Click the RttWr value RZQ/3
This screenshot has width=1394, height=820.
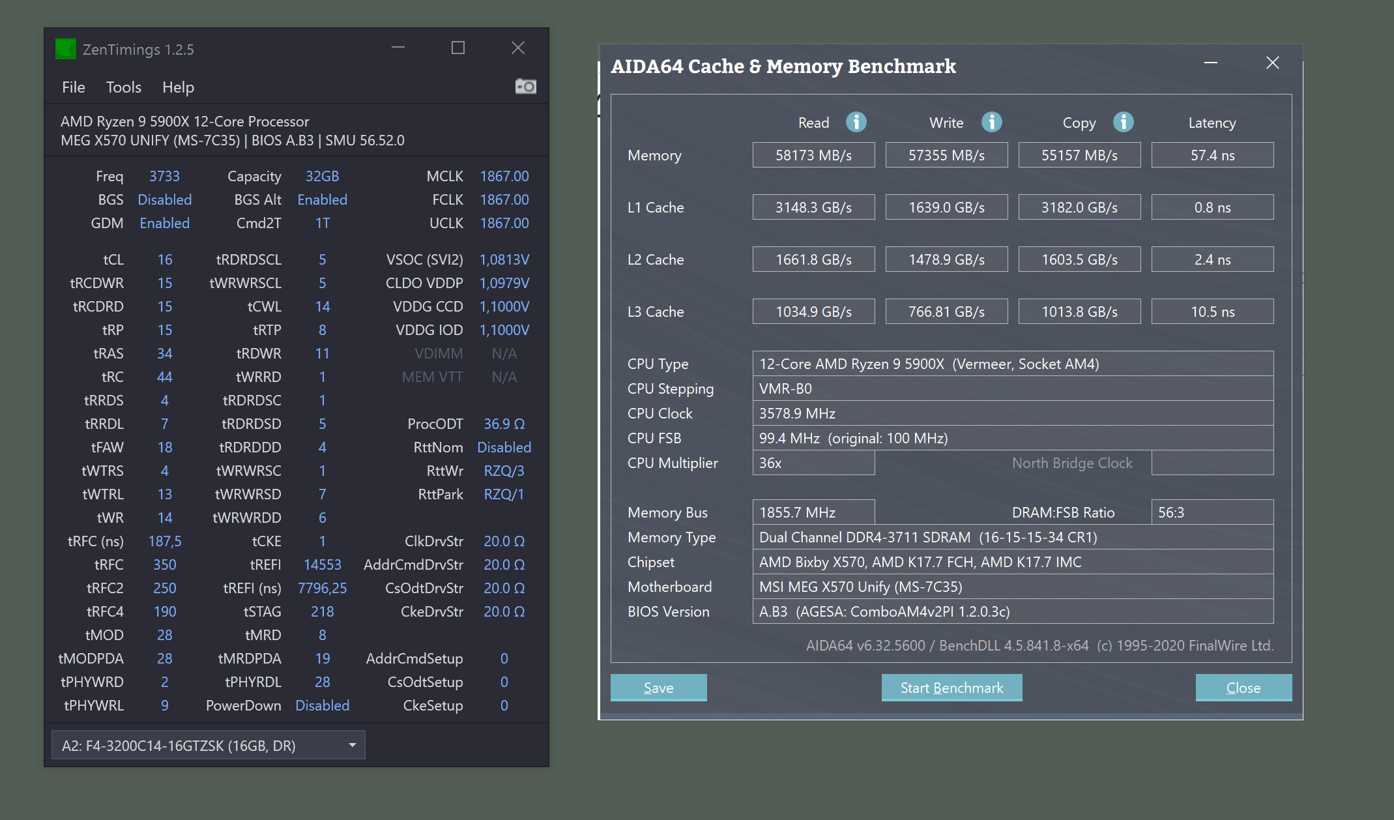pos(504,471)
